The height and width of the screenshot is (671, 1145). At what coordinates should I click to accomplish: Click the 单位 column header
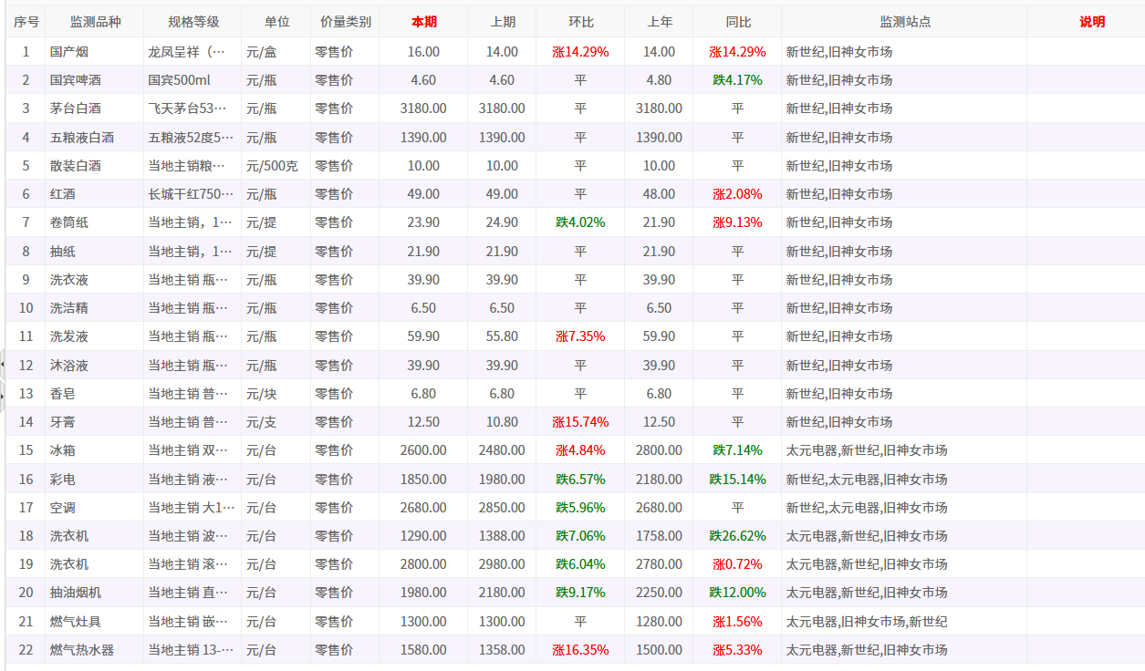point(276,22)
